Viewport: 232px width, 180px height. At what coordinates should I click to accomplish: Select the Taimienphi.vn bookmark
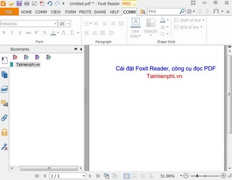coord(28,64)
